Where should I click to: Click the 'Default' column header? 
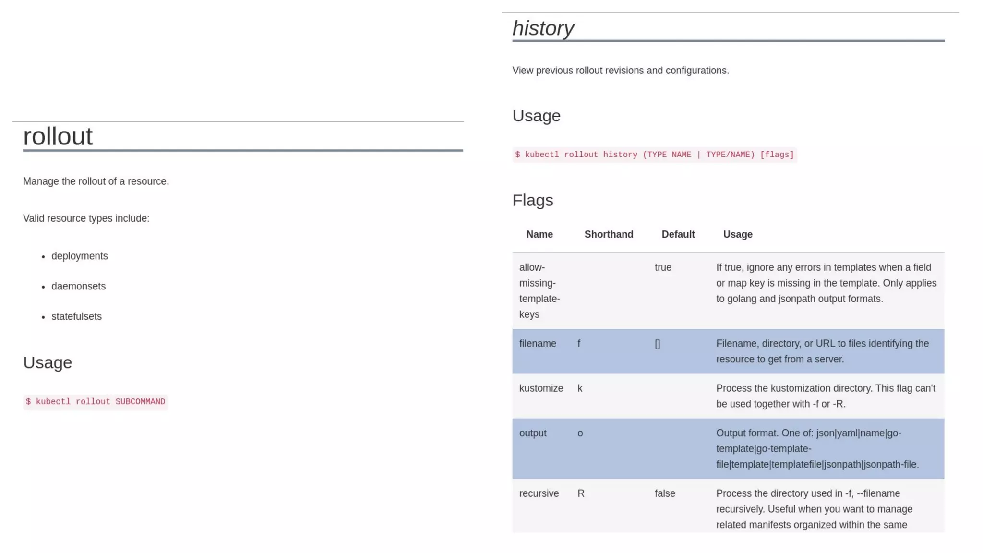pos(678,234)
